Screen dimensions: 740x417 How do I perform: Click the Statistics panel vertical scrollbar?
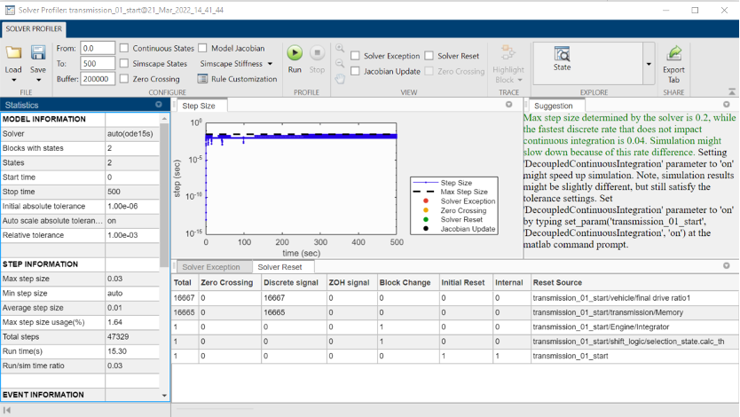pos(165,195)
